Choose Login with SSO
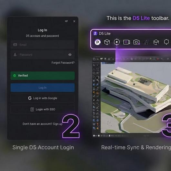Screen dimensions: 171x171 43,109
